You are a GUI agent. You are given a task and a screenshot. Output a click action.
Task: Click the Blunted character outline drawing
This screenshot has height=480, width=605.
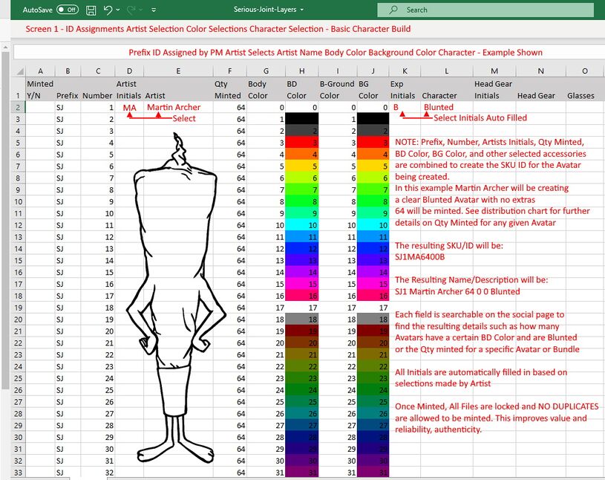[x=175, y=297]
